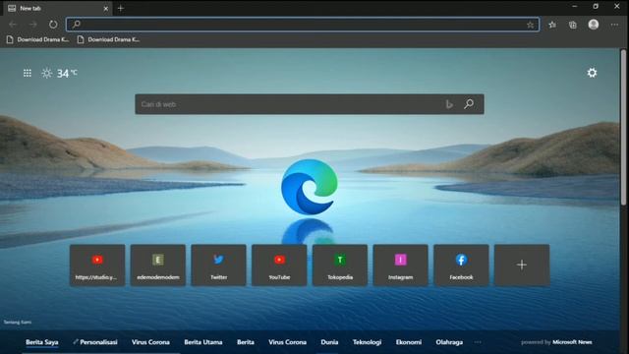Refresh the page with reload icon
This screenshot has height=354, width=629.
[x=53, y=25]
